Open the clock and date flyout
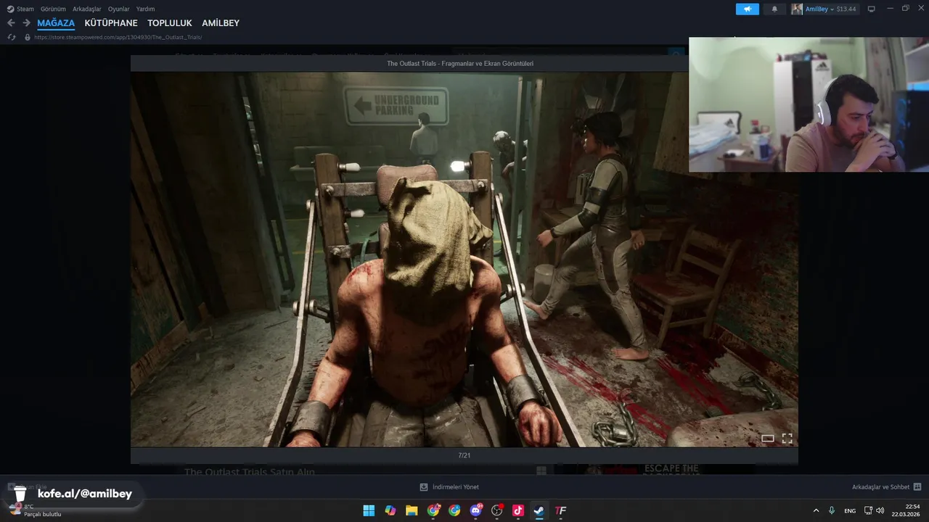 point(907,510)
